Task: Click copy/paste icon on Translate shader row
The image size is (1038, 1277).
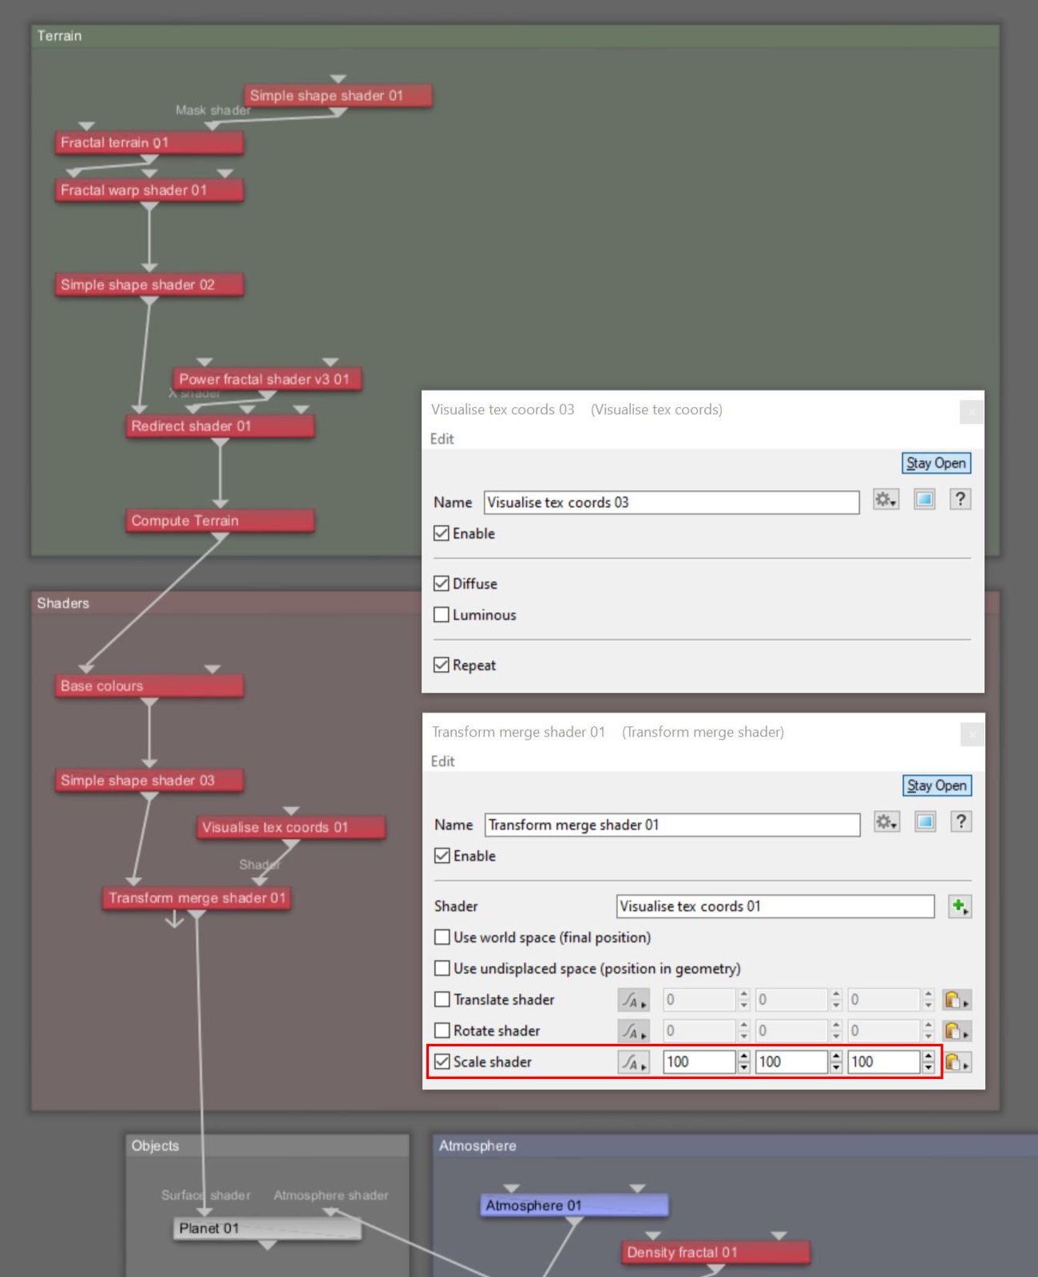Action: [x=957, y=1000]
